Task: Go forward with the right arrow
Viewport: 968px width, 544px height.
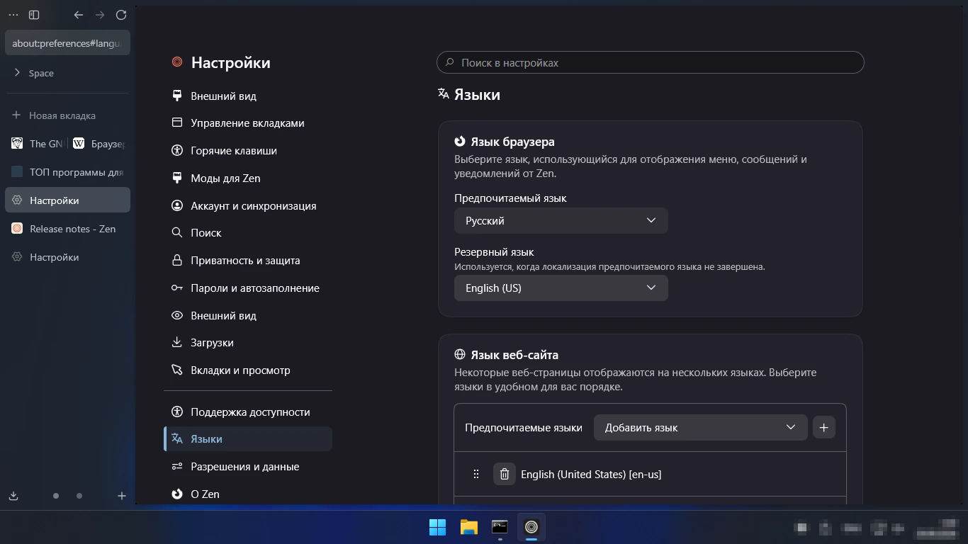Action: point(100,15)
